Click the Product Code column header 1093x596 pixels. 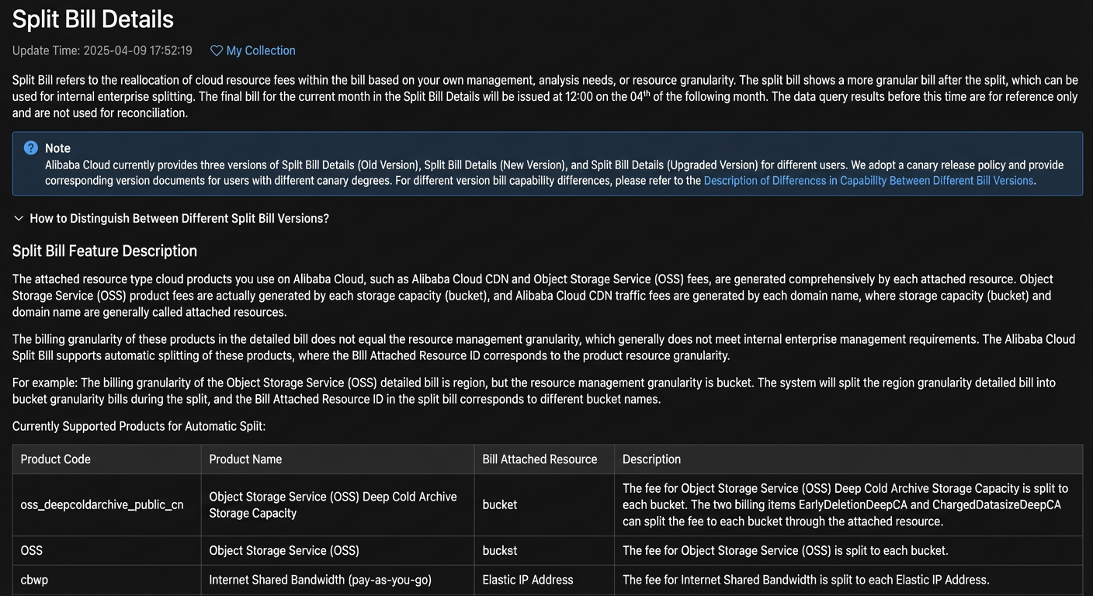(107, 459)
